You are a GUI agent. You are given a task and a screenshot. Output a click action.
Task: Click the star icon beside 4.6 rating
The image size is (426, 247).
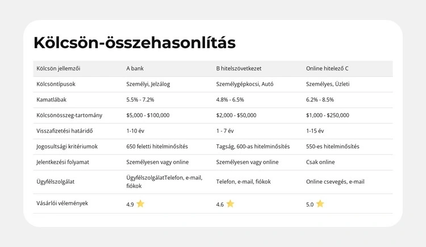(x=230, y=204)
